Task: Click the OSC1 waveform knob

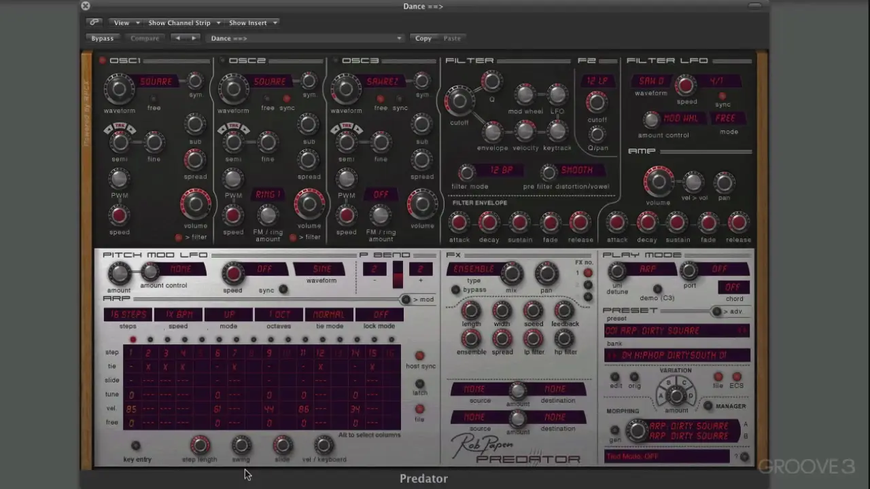Action: pyautogui.click(x=120, y=88)
